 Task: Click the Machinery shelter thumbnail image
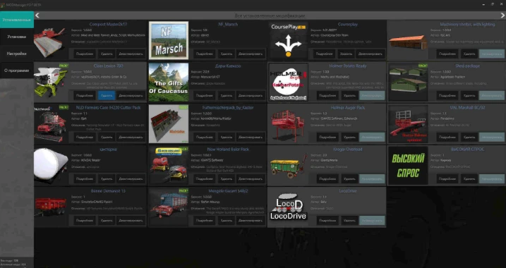point(408,40)
